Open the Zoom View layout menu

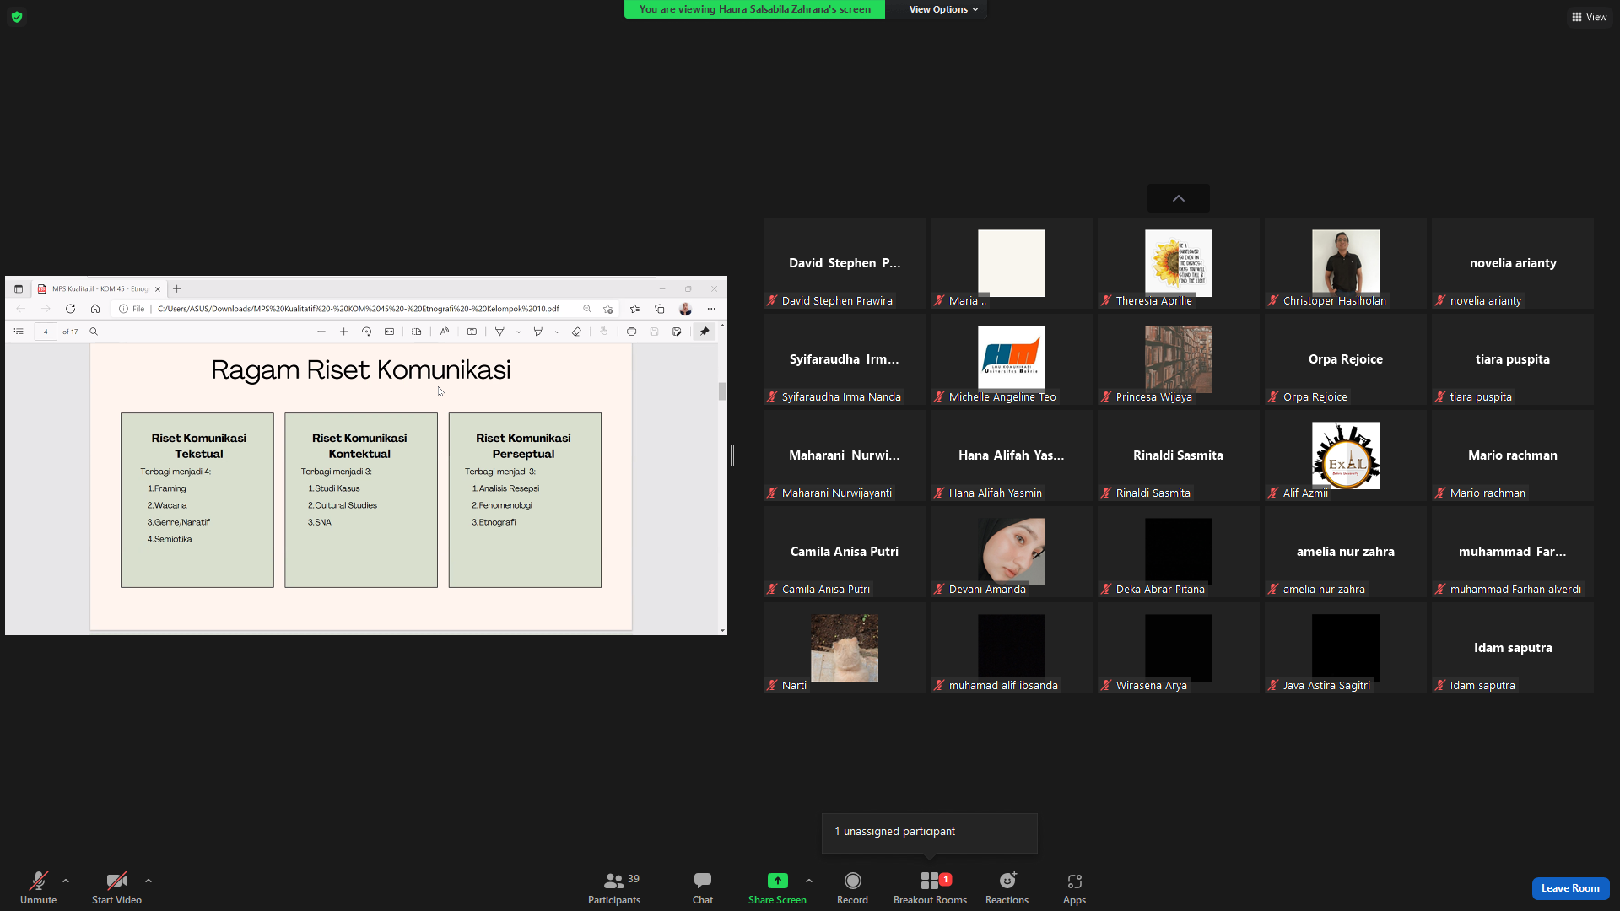pos(1589,17)
